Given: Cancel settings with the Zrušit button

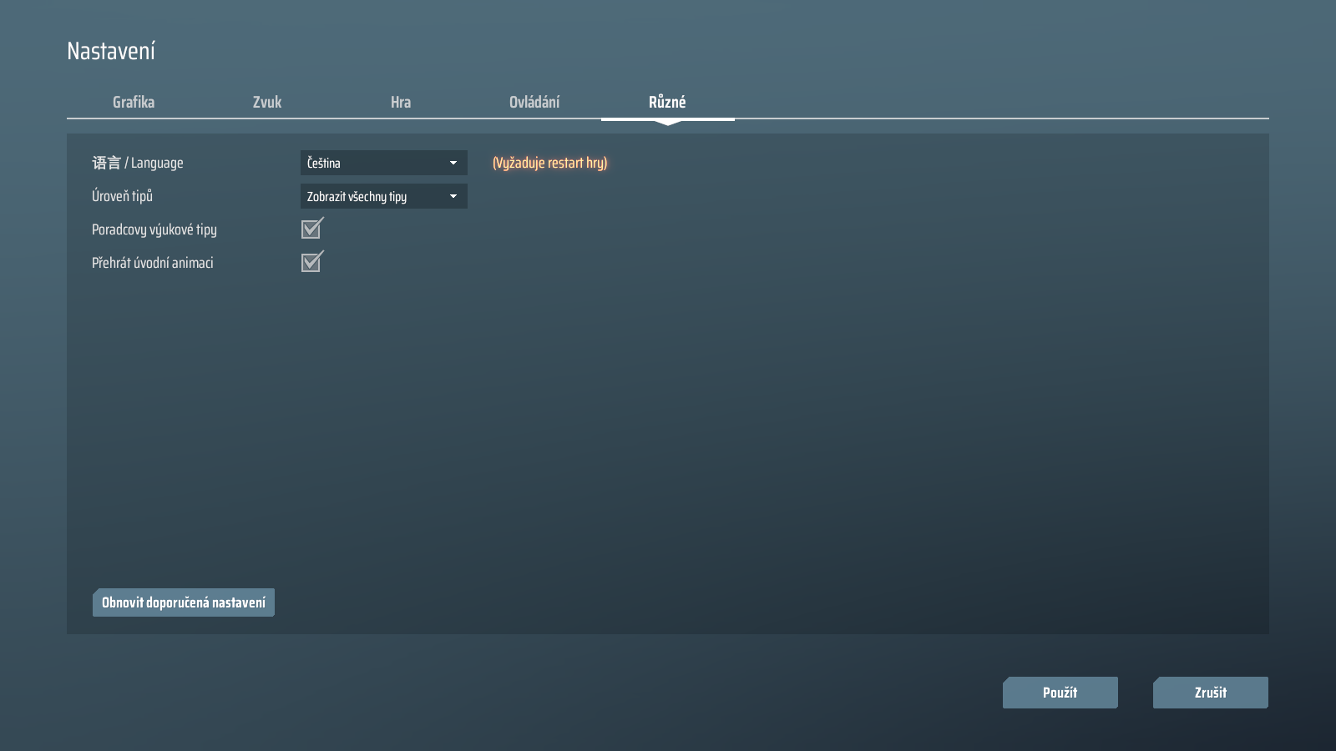Looking at the screenshot, I should [x=1210, y=693].
